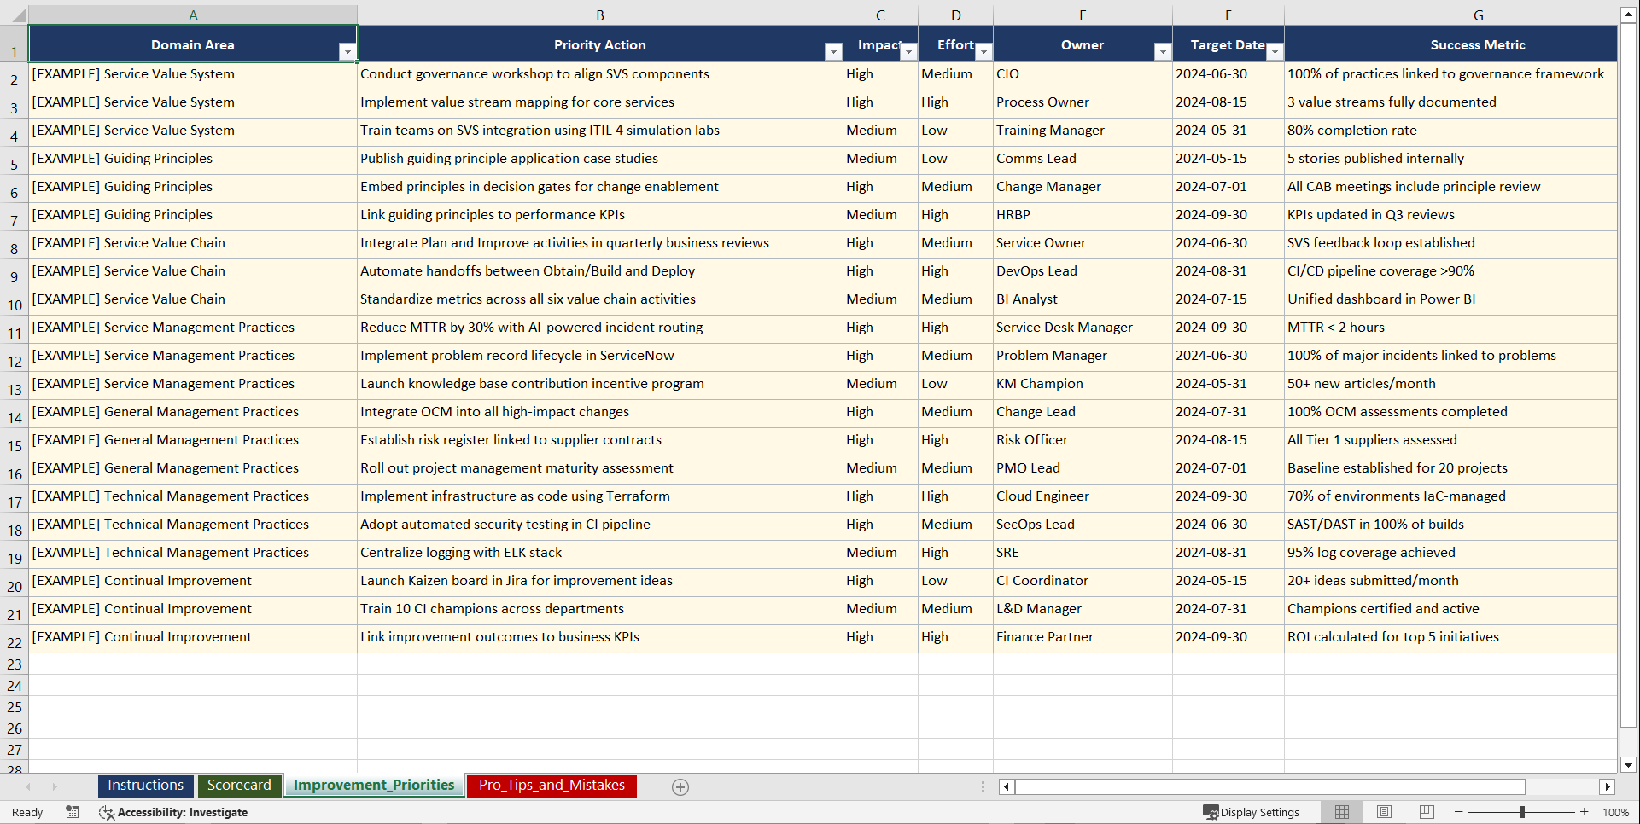Open Display Settings from the status bar
This screenshot has height=824, width=1640.
point(1252,812)
